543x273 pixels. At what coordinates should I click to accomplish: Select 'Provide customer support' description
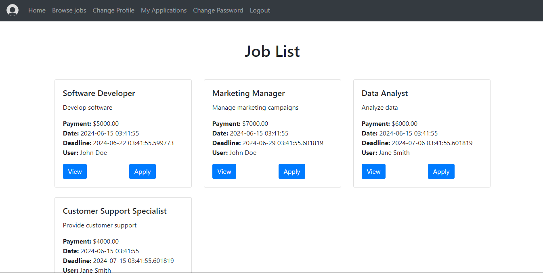coord(100,225)
